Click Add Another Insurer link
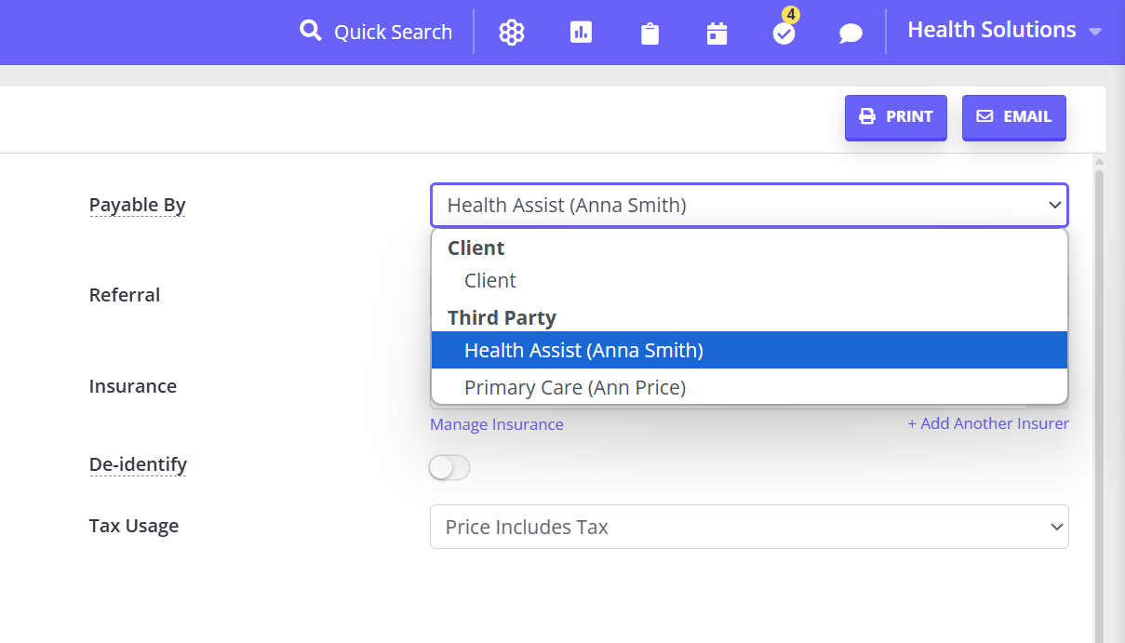 click(x=988, y=423)
